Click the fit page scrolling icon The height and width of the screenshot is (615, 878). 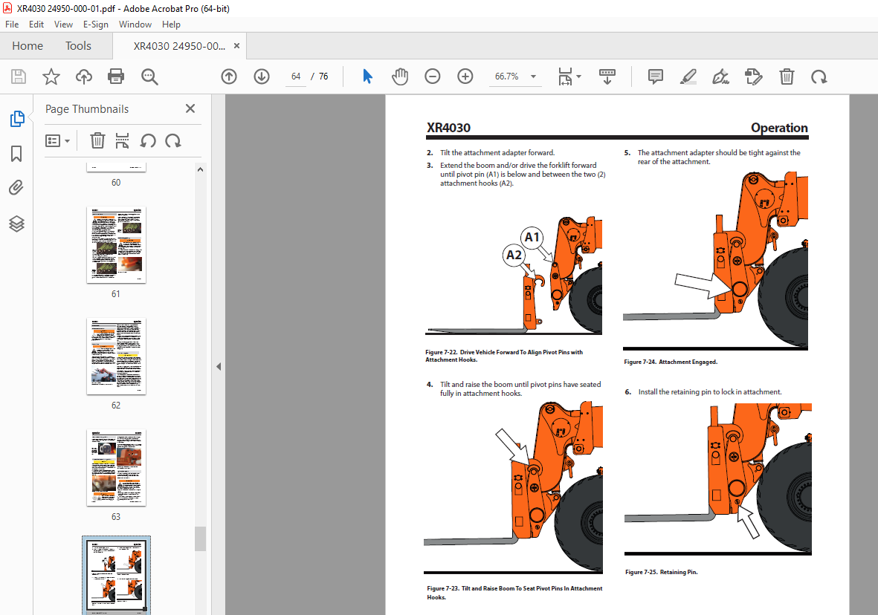pyautogui.click(x=566, y=77)
